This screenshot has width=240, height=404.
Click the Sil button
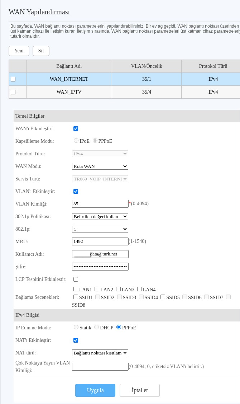coord(41,51)
